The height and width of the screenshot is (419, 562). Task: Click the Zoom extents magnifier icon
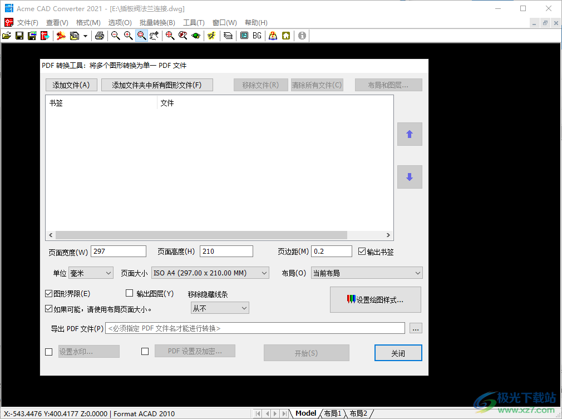point(170,36)
